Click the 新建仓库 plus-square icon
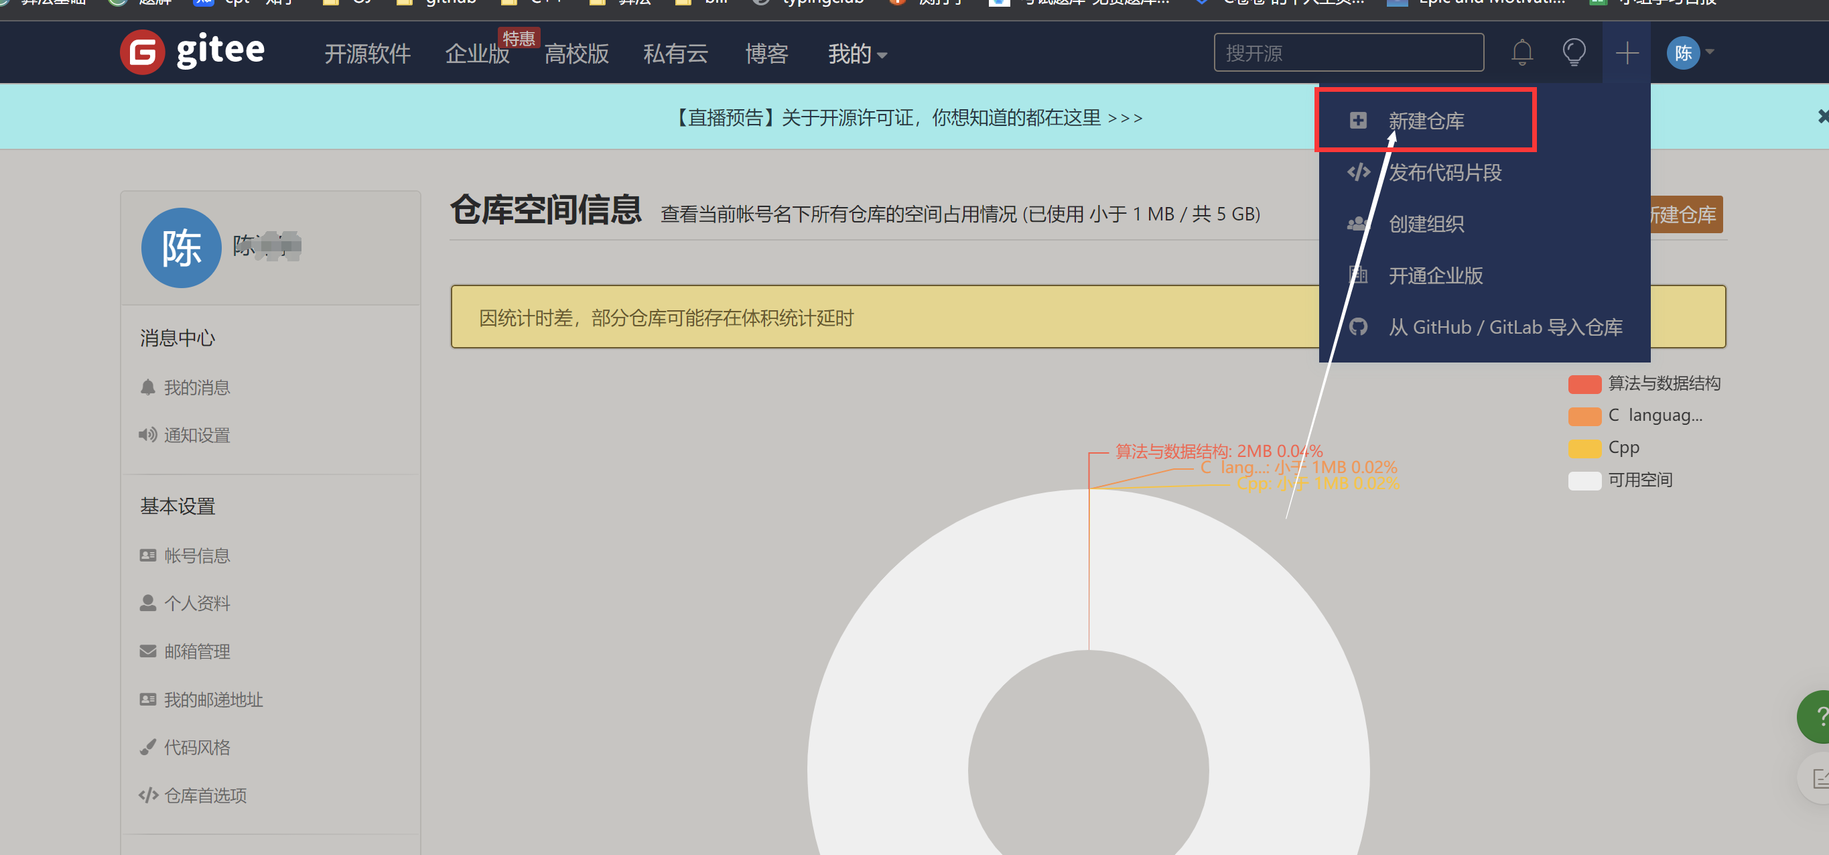This screenshot has width=1829, height=855. [x=1357, y=120]
